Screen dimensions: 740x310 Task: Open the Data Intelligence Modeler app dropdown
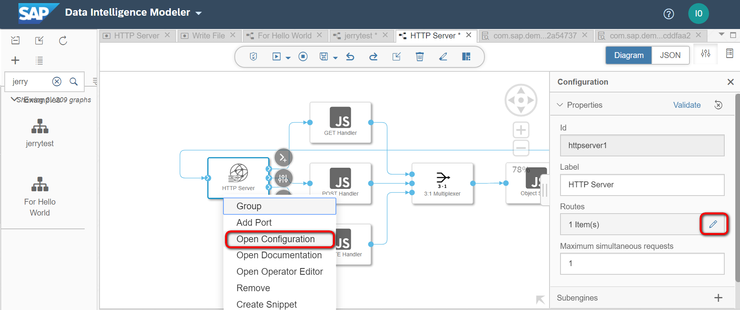pyautogui.click(x=199, y=13)
